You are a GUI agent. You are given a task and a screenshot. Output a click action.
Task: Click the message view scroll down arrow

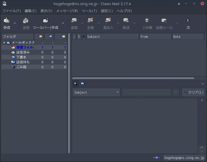click(202, 151)
